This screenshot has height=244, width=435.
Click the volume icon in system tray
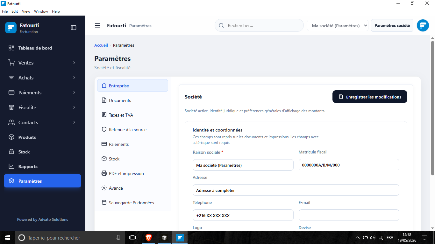(373, 238)
